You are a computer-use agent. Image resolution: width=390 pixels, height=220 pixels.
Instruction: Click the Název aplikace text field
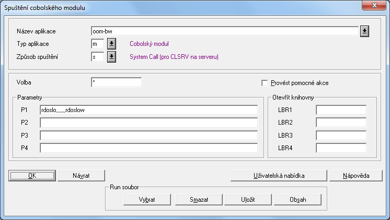click(224, 31)
